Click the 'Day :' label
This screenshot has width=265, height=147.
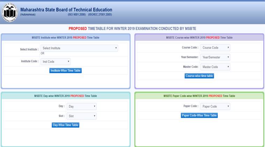pyautogui.click(x=61, y=106)
